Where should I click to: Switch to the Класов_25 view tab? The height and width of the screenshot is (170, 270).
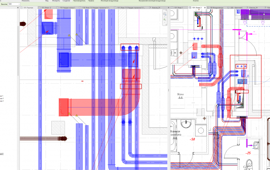(x=156, y=8)
